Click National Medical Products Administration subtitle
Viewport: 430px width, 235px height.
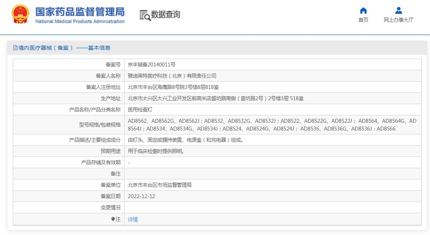point(80,21)
